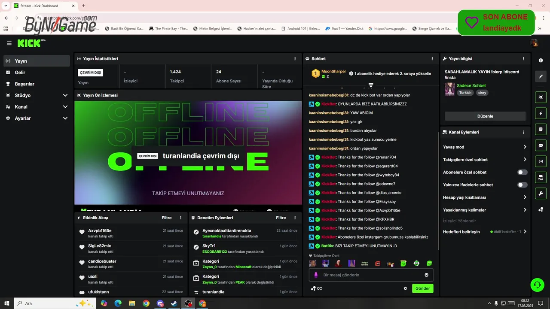Switch to Stream - Kick Dashboard browser tab
Screen dimensions: 550x309
[x=44, y=6]
